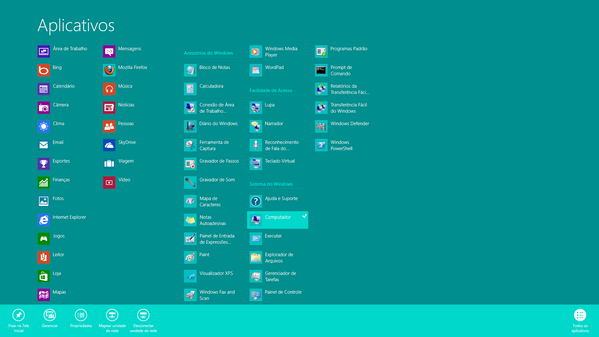Click the Gravador de Passos label
Image resolution: width=599 pixels, height=337 pixels.
(x=219, y=161)
